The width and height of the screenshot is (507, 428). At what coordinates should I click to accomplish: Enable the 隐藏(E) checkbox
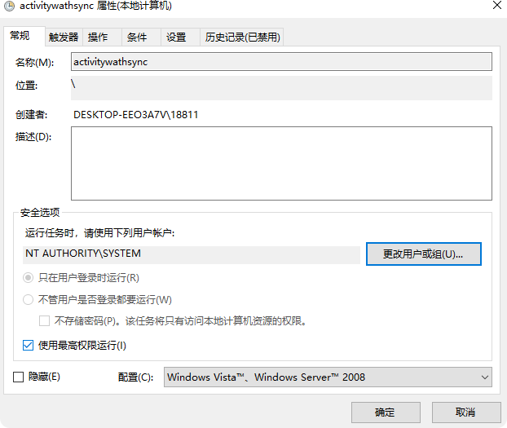coord(19,377)
